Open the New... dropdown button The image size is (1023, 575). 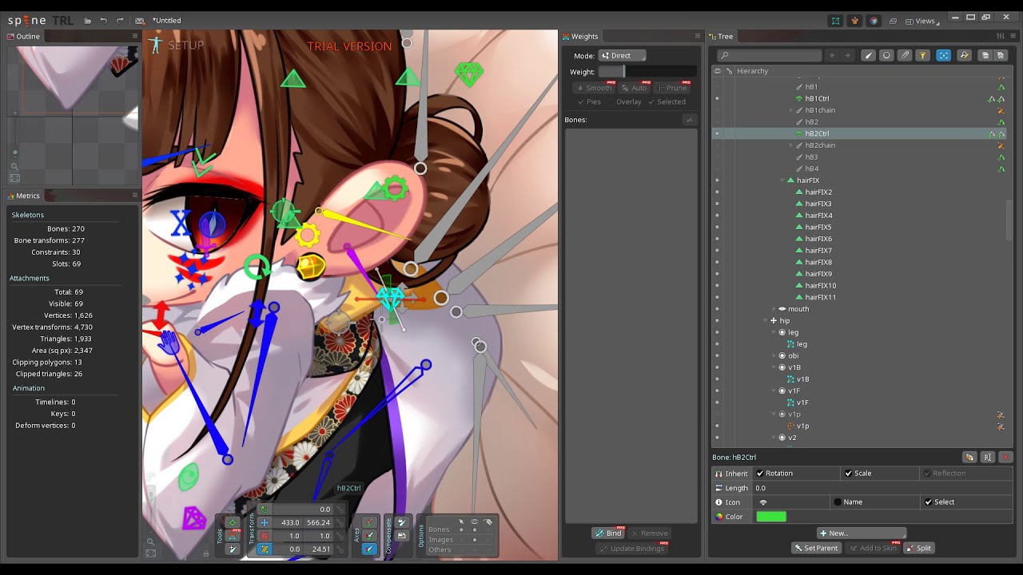point(862,533)
